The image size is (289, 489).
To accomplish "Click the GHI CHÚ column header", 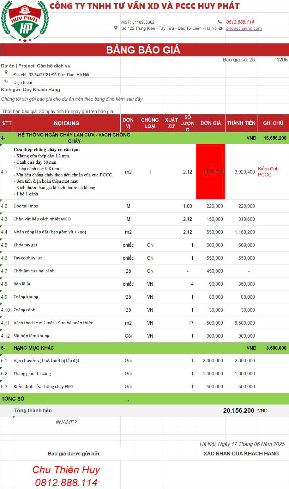I will (x=273, y=123).
